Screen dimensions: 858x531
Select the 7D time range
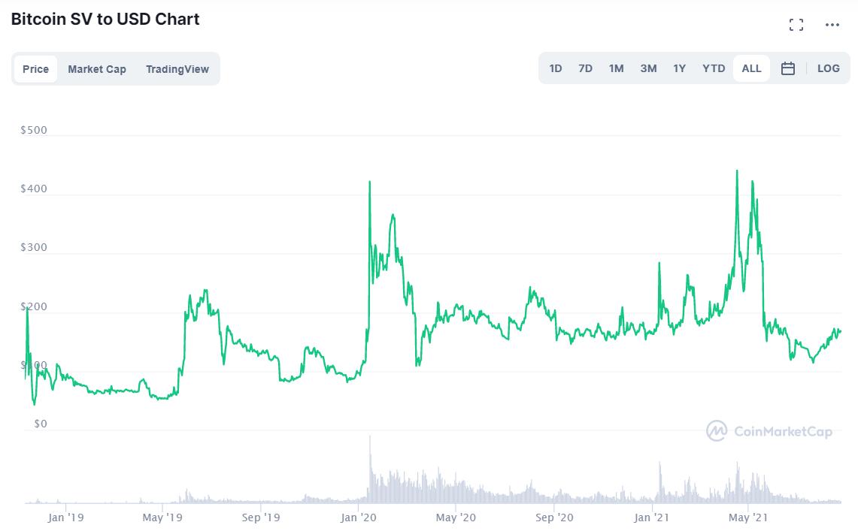585,68
